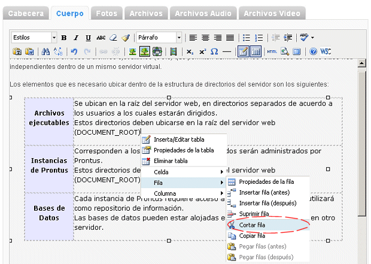Choose Suprimir fila
This screenshot has height=264, width=371.
268,214
